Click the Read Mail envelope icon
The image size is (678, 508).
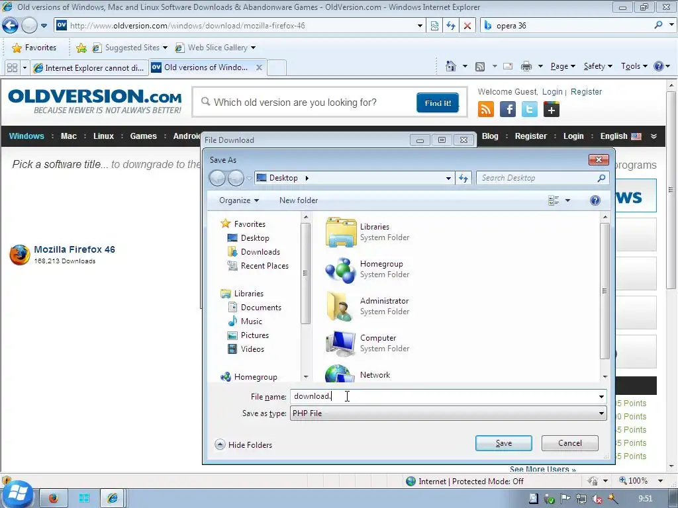[x=508, y=66]
